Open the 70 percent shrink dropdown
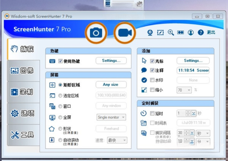The height and width of the screenshot is (161, 228). click(184, 90)
